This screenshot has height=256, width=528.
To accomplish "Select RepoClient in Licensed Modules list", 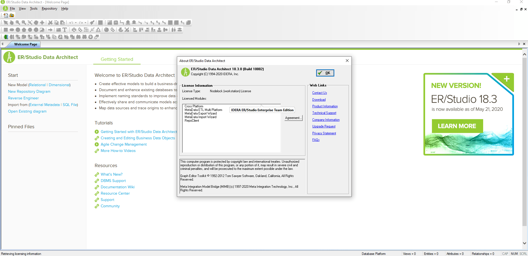I will (x=192, y=121).
